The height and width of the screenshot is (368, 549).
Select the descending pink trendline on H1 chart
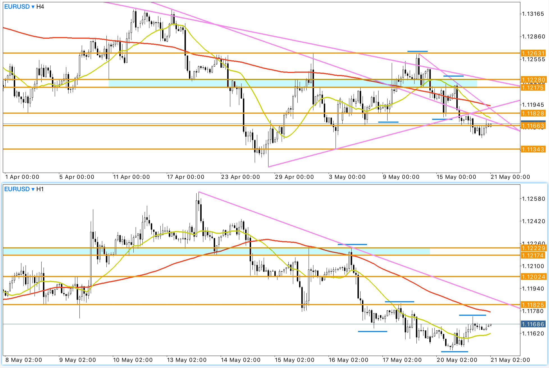359,250
